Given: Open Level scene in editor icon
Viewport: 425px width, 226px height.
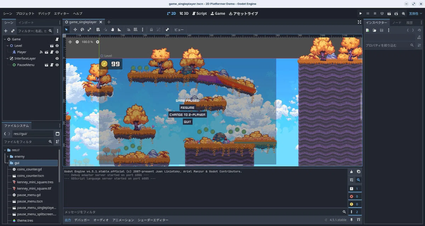Looking at the screenshot, I should coord(52,46).
